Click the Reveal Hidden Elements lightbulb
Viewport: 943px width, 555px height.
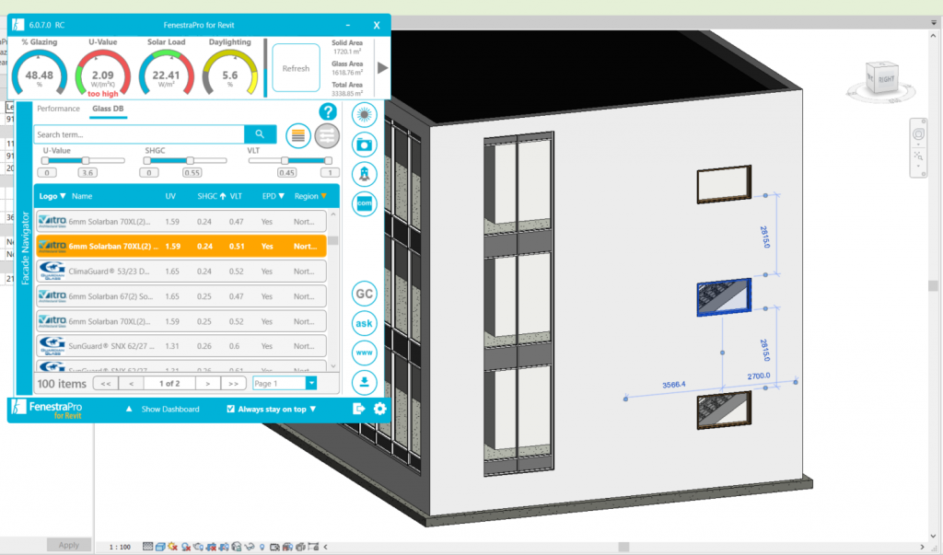[x=262, y=547]
